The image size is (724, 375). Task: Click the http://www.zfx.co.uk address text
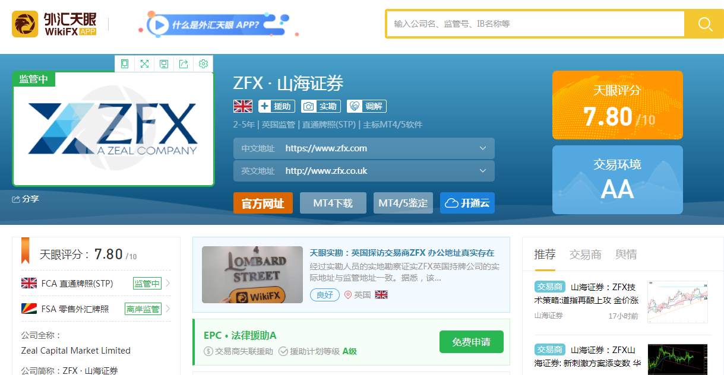tap(326, 171)
